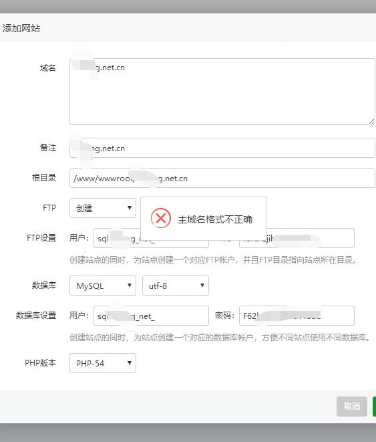Click the PHP版本 label
The height and width of the screenshot is (442, 376).
[x=40, y=363]
